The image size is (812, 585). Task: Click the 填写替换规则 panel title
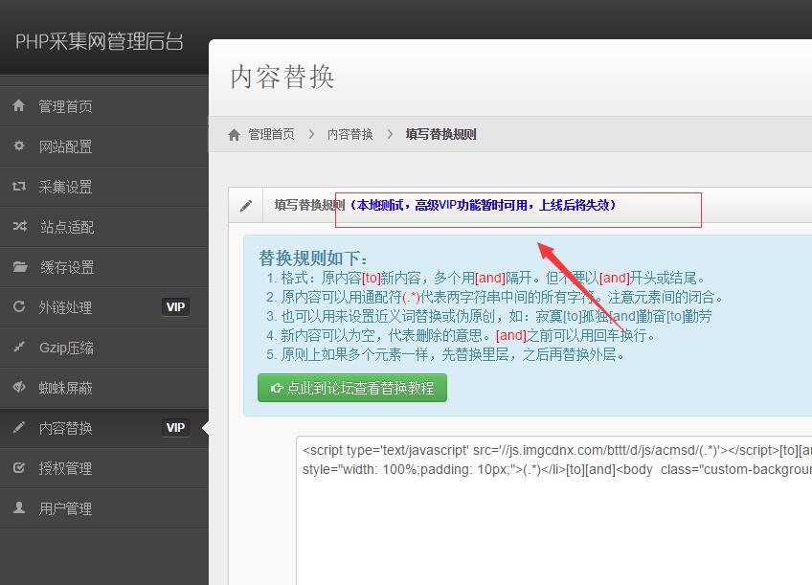pyautogui.click(x=309, y=206)
